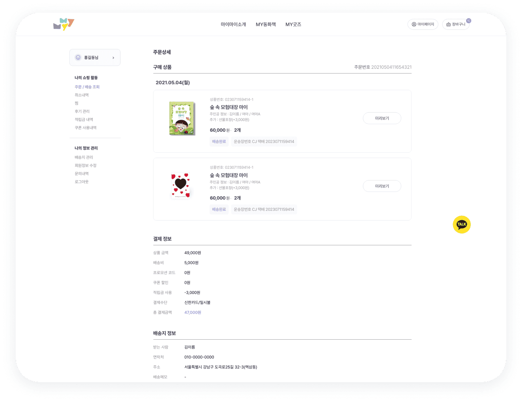Screen dimensions: 522x401
Task: Select 취소내역 in the sidebar
Action: [x=81, y=95]
